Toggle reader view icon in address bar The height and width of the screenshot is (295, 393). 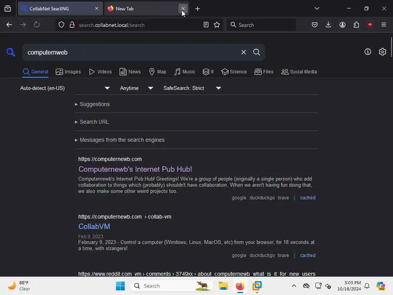[x=206, y=25]
